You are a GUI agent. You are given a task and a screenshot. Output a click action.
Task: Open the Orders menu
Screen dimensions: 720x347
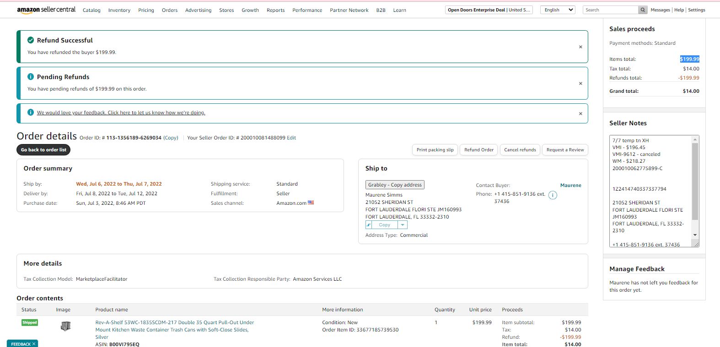point(170,10)
